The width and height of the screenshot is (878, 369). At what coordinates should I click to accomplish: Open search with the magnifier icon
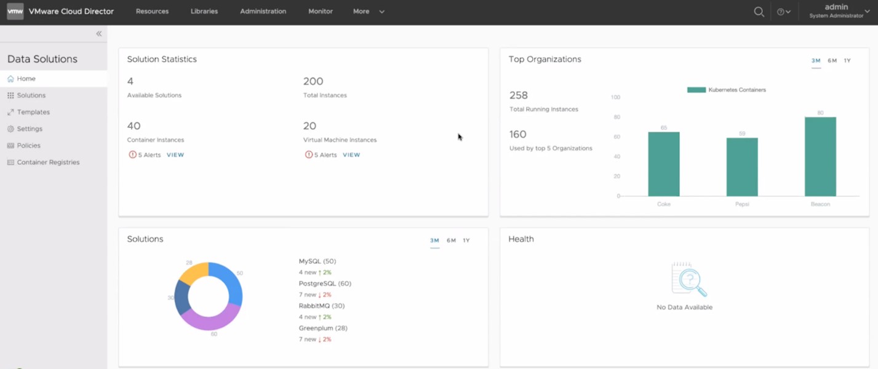[759, 12]
